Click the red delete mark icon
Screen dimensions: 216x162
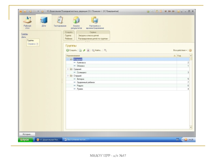(x=88, y=50)
